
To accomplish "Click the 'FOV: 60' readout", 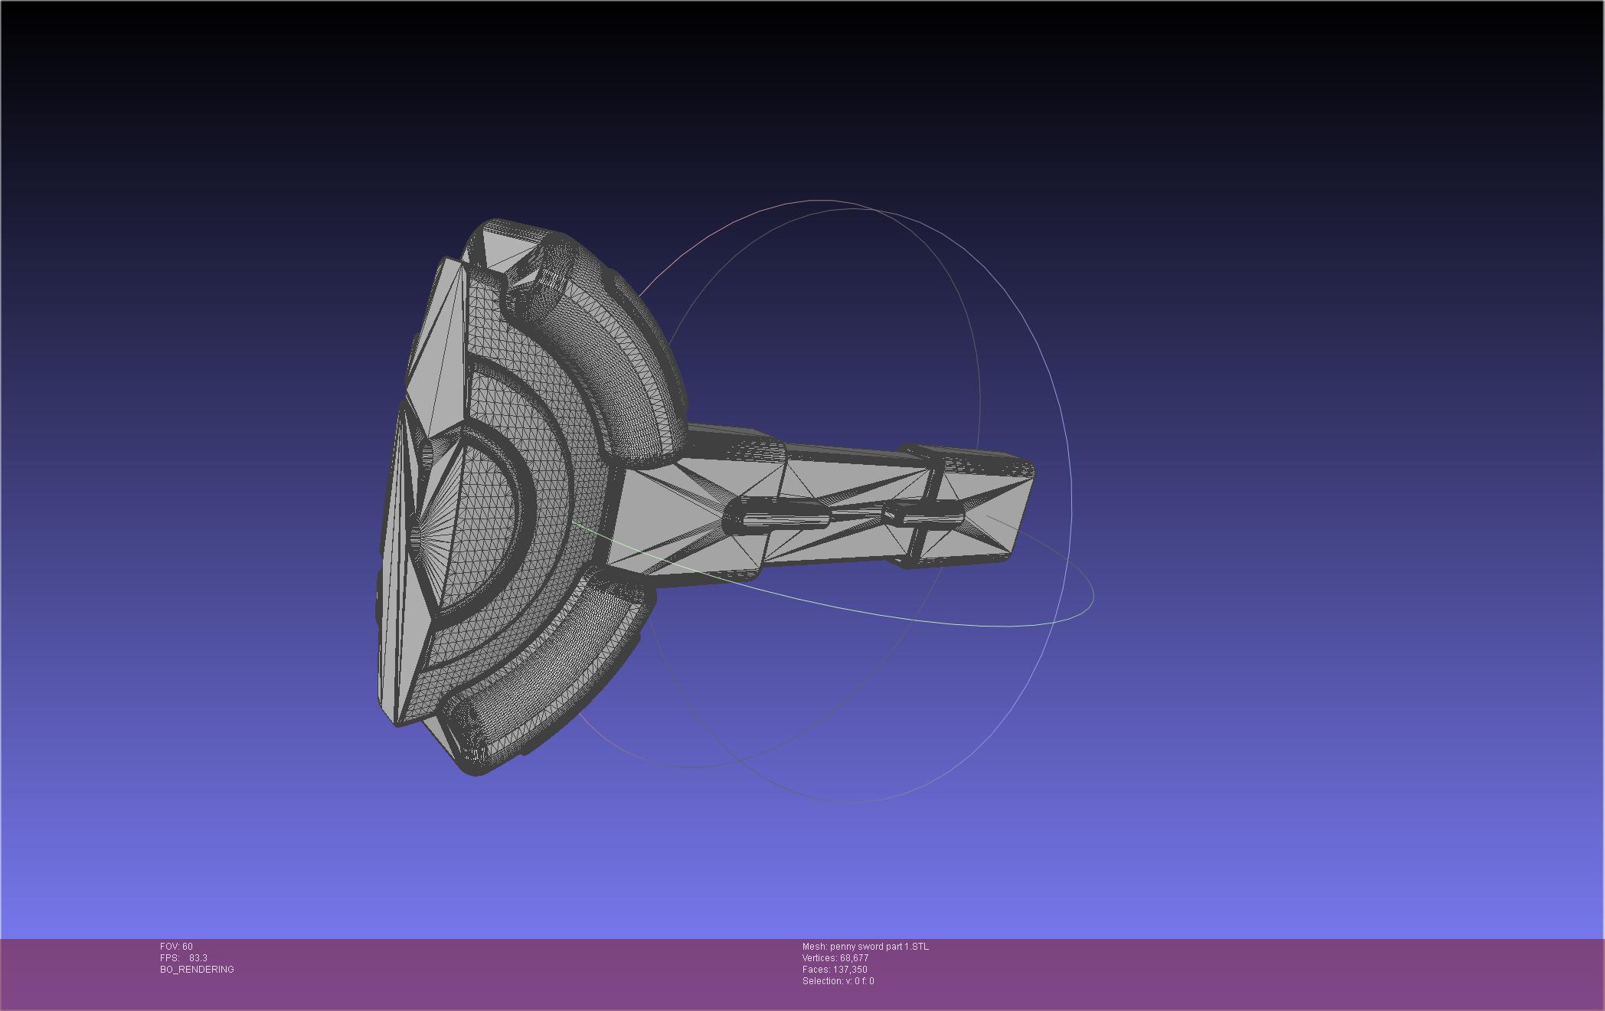I will (176, 947).
